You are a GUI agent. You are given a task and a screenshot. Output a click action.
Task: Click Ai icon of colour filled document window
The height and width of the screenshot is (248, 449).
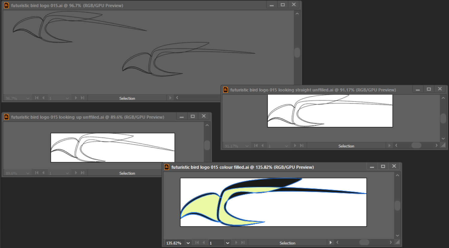click(167, 167)
